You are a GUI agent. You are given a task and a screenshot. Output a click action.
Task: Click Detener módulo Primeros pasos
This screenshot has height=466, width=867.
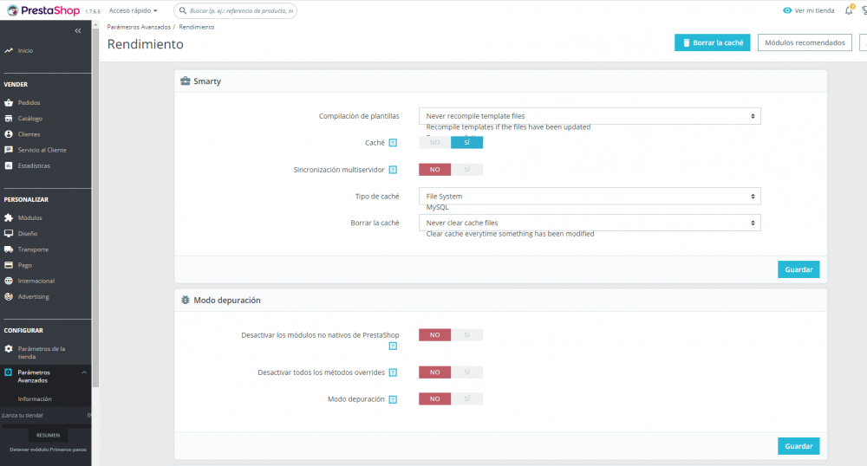(48, 450)
